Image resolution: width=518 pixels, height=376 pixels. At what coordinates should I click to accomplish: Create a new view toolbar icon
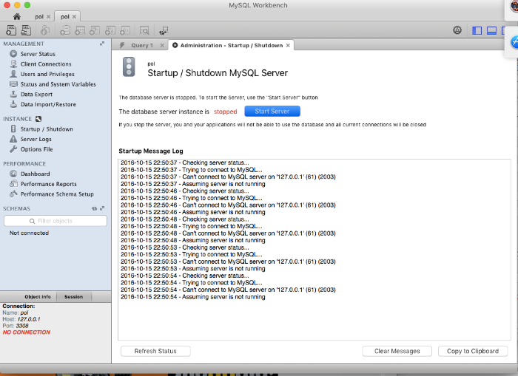95,30
